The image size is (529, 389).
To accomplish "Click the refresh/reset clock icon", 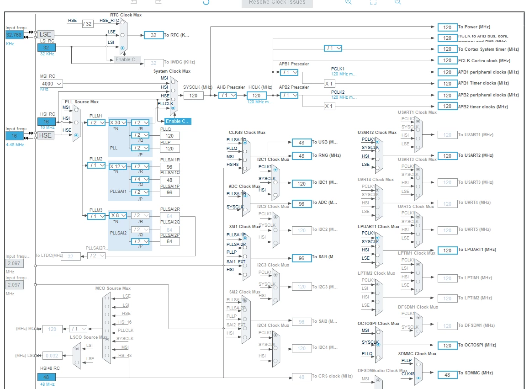I will (x=206, y=2).
